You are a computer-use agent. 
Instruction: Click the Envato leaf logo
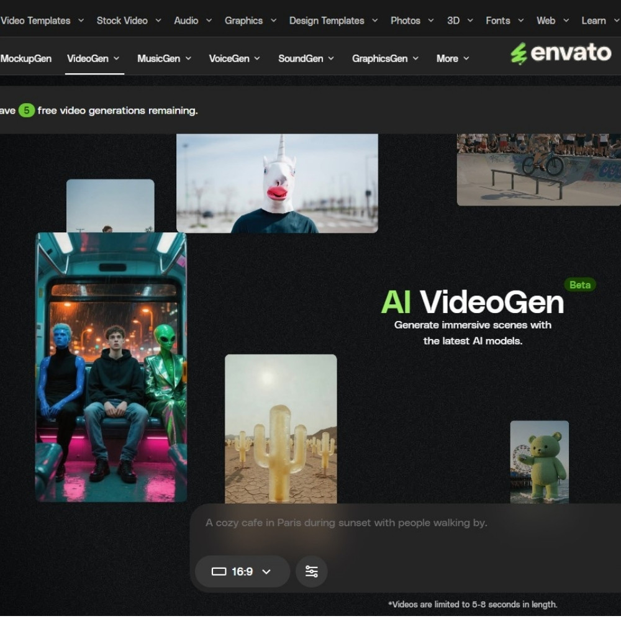coord(519,54)
